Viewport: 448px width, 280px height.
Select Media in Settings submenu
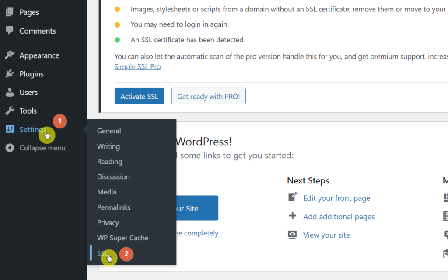point(107,192)
